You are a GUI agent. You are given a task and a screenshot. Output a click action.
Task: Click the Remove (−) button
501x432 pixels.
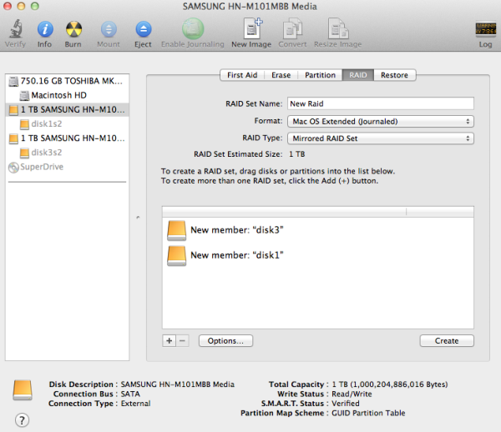coord(182,341)
